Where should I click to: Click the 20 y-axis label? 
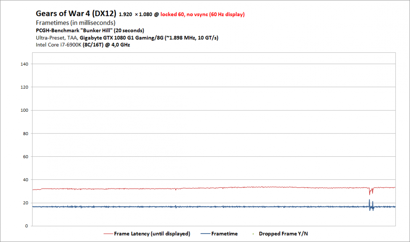pos(26,203)
